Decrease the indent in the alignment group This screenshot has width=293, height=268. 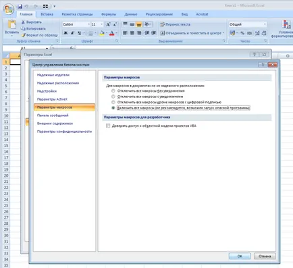tap(147, 33)
